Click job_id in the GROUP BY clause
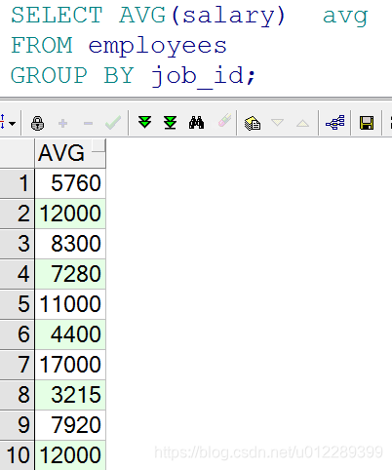 (197, 76)
